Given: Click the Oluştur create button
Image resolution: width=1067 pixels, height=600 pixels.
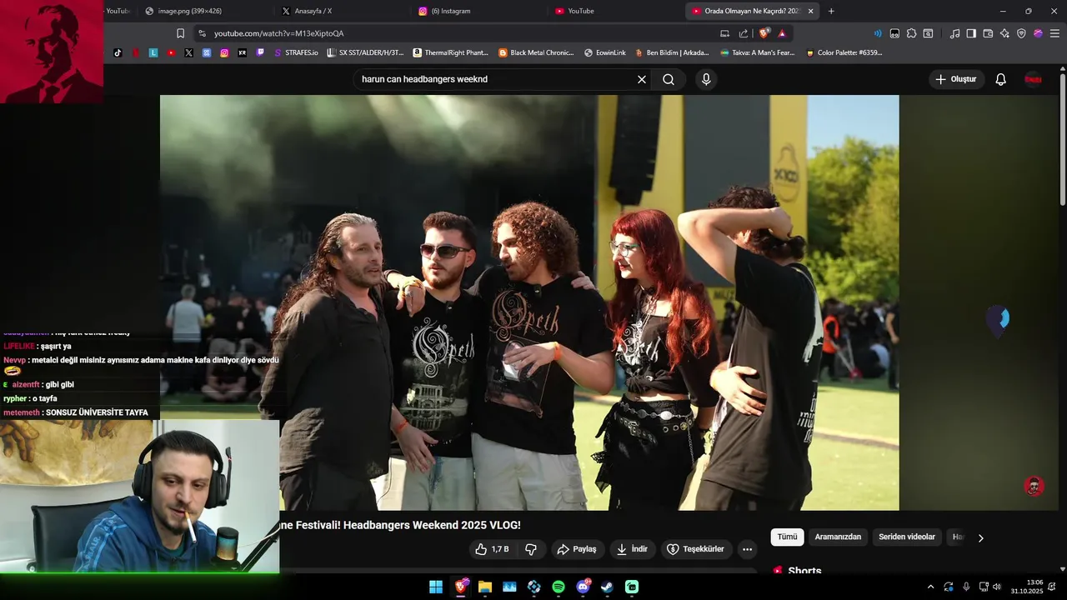Looking at the screenshot, I should (956, 79).
